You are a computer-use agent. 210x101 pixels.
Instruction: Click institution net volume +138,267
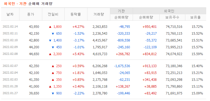(x=123, y=87)
